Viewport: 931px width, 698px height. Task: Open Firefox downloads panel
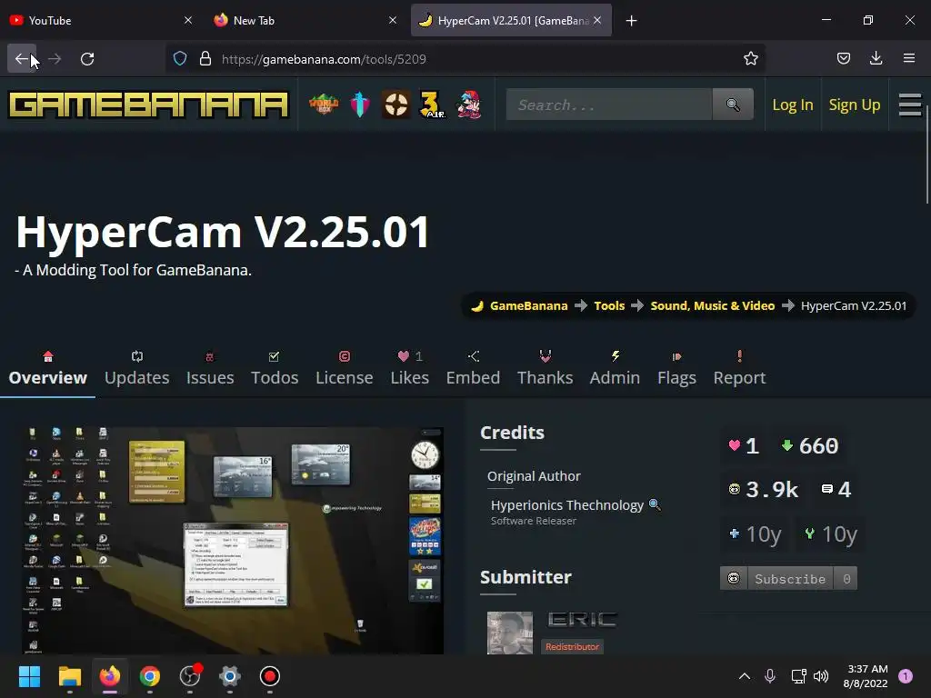tap(876, 59)
